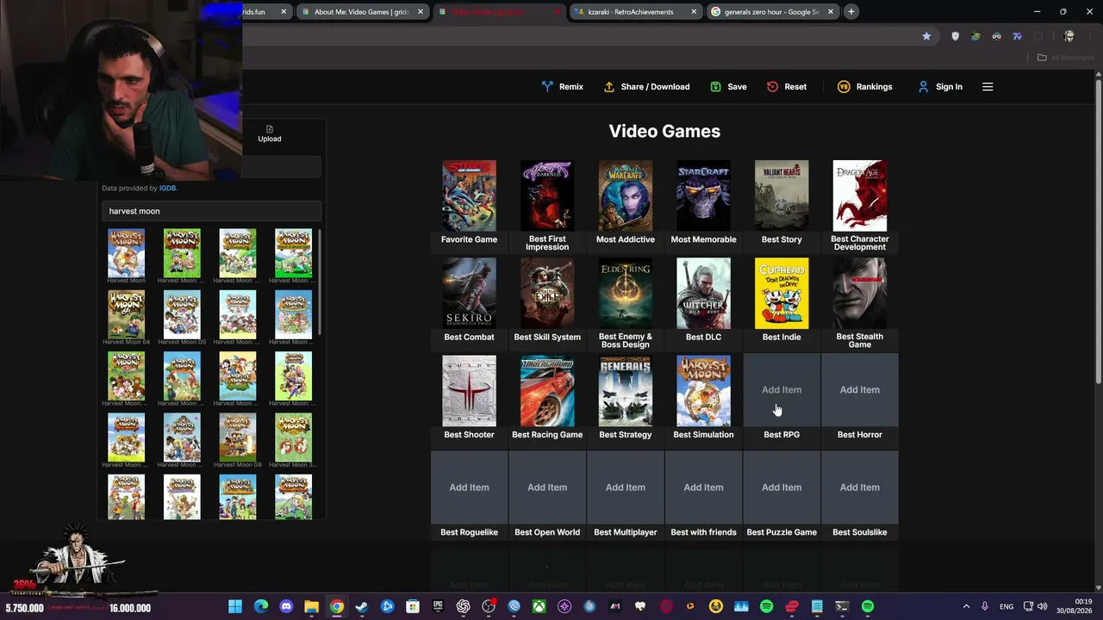Close the generals zero hour tab
The height and width of the screenshot is (620, 1103).
click(831, 11)
